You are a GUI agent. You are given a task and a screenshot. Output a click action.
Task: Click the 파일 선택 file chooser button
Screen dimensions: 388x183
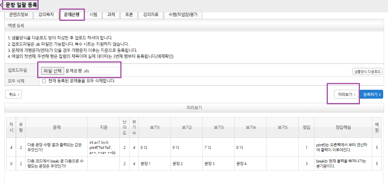tap(53, 71)
